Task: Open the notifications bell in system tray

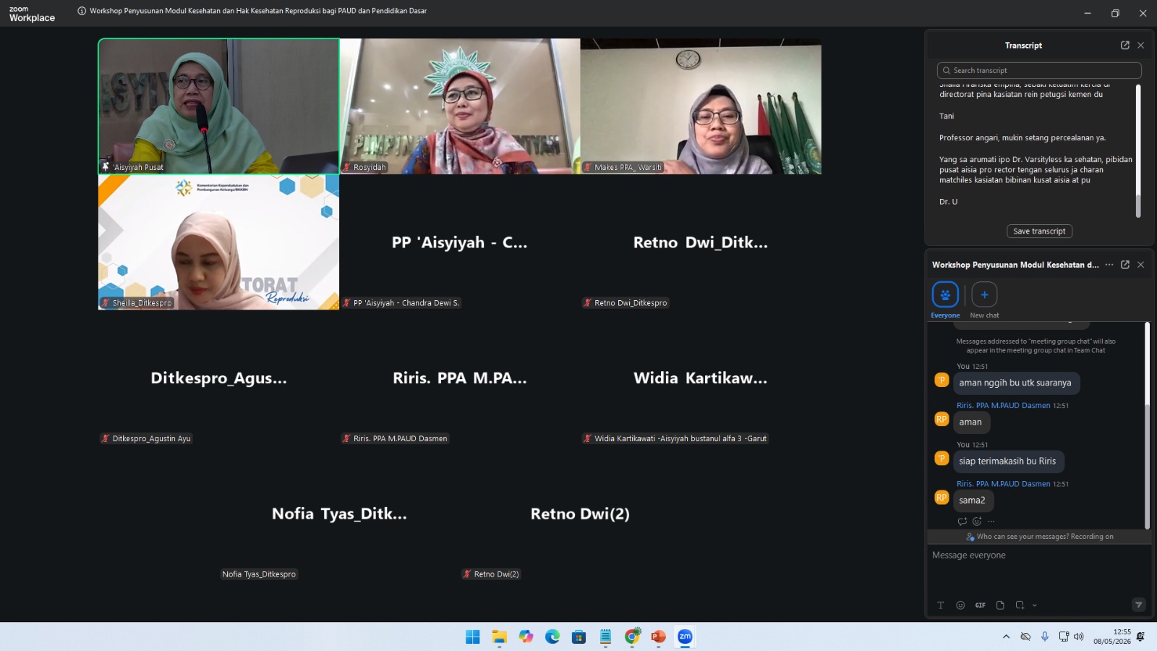Action: point(1140,637)
